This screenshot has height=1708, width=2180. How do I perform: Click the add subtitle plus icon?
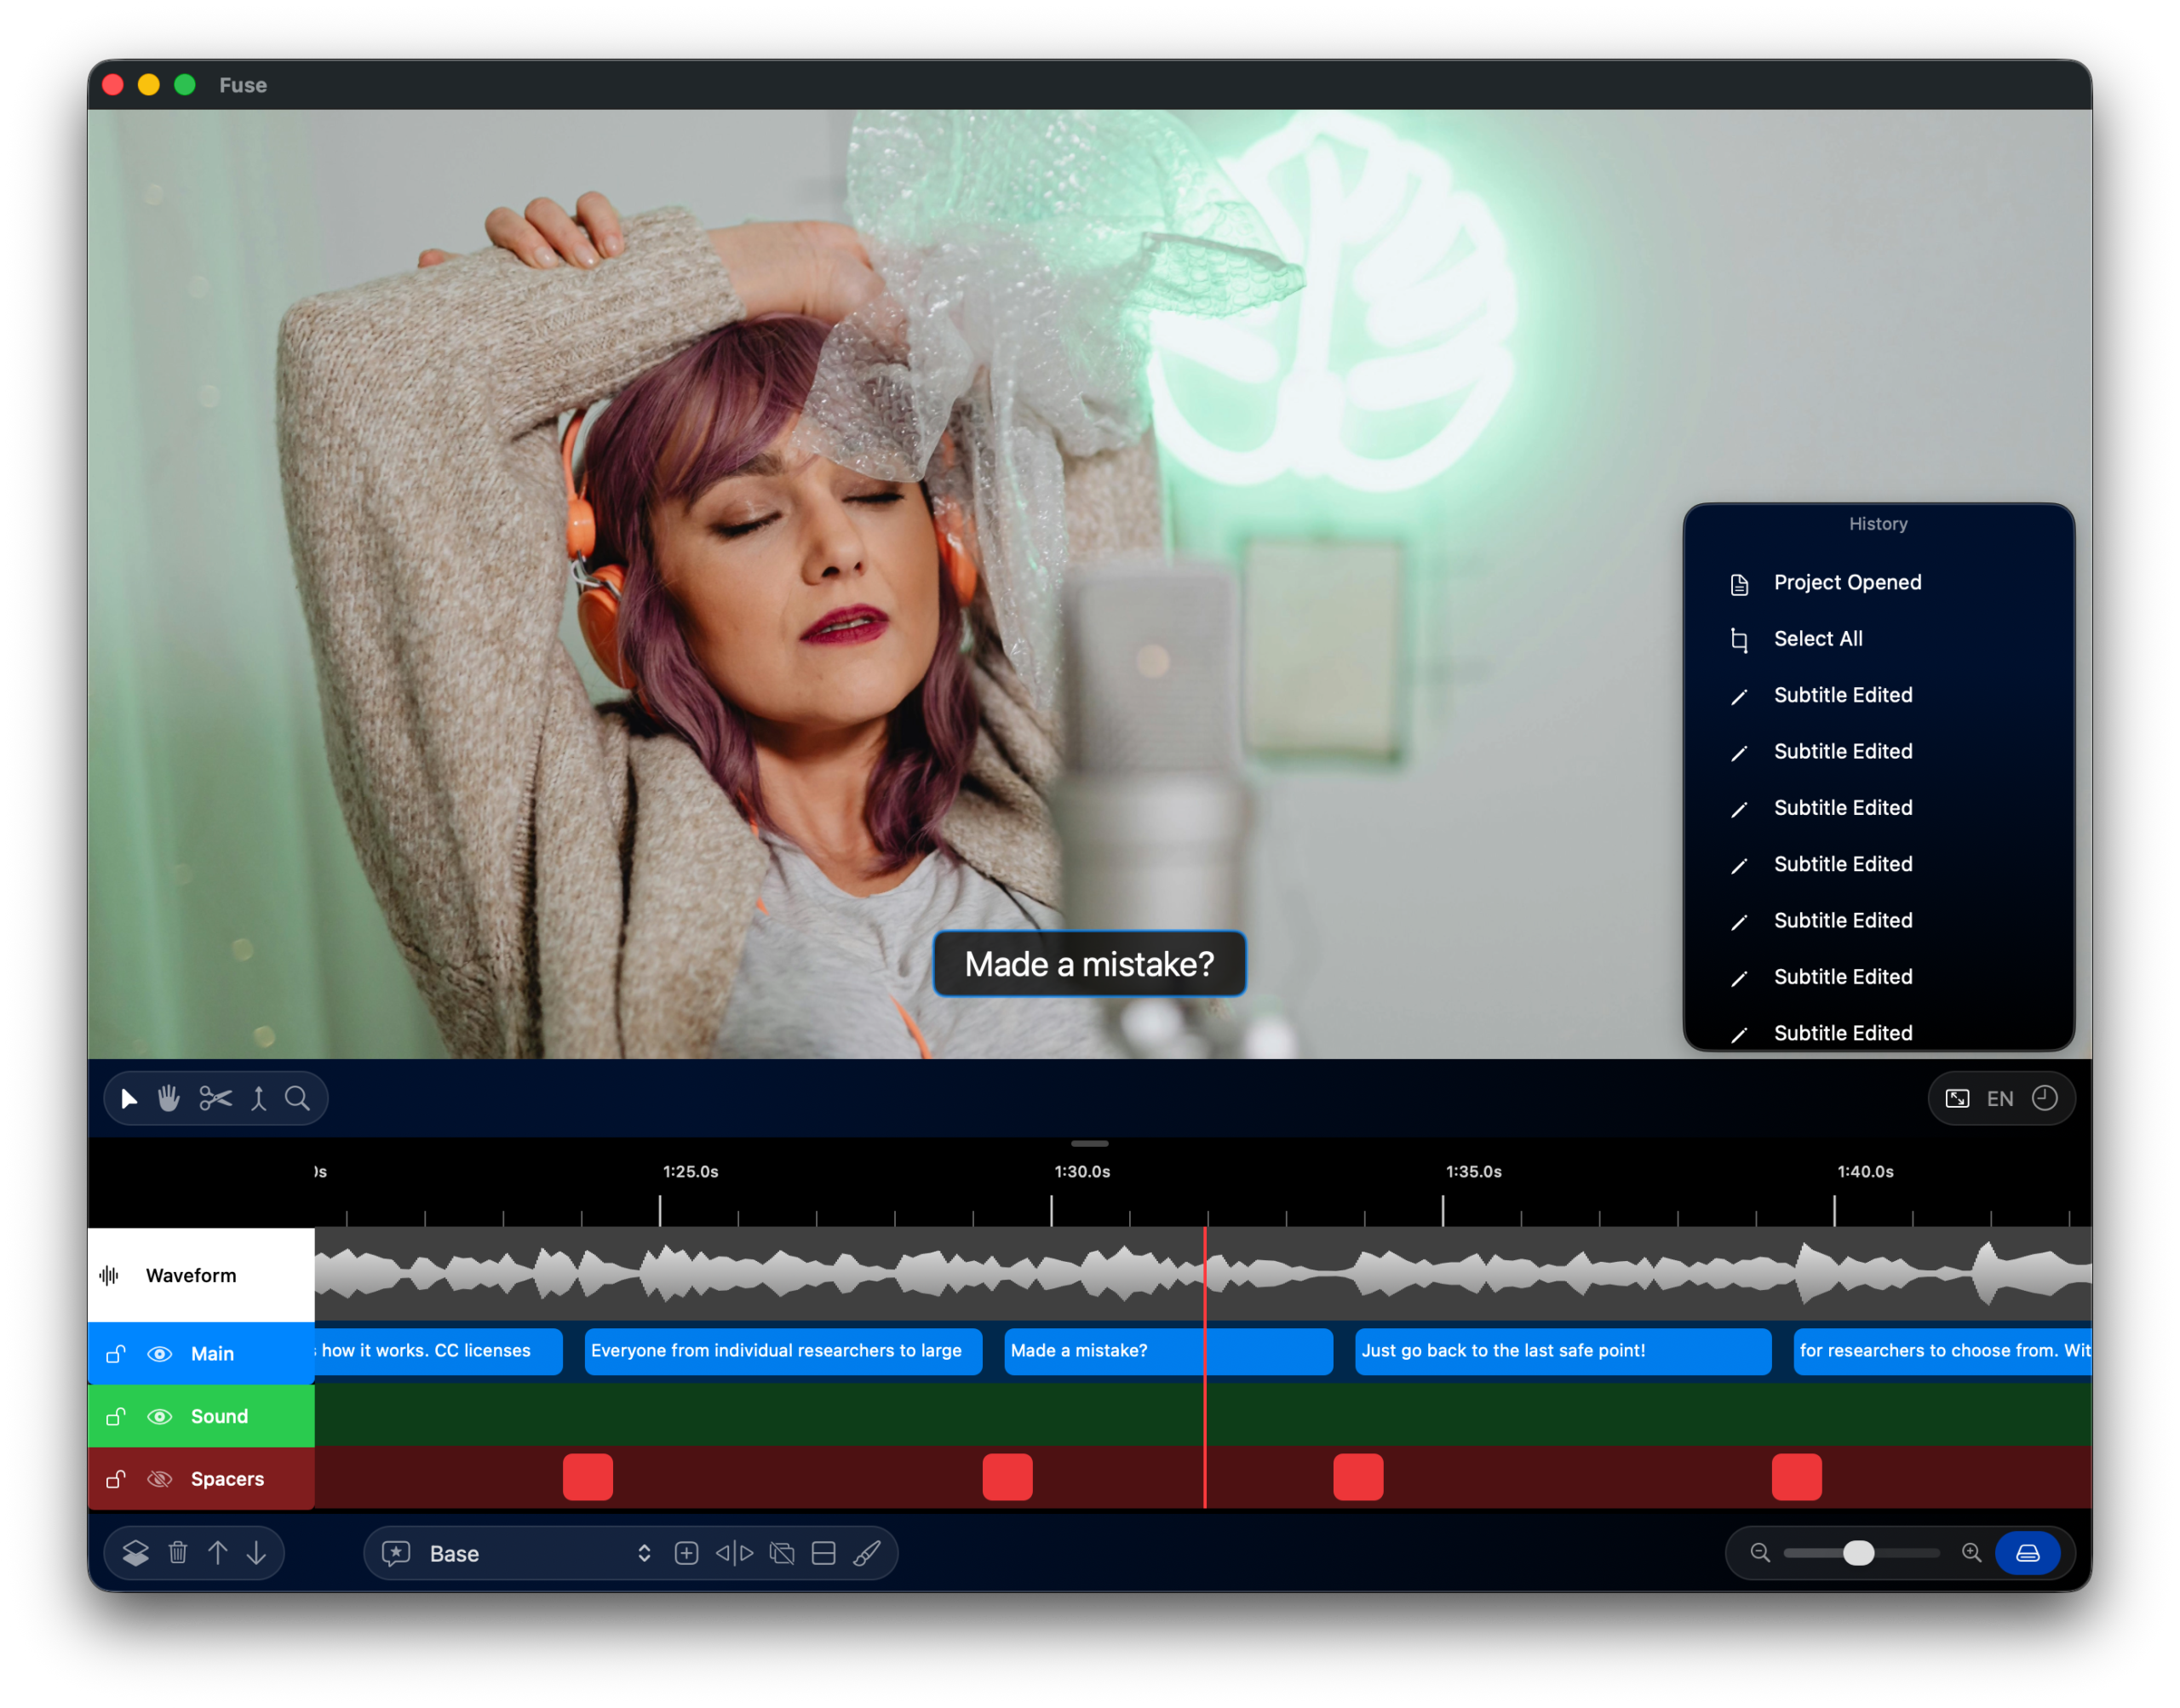[686, 1553]
